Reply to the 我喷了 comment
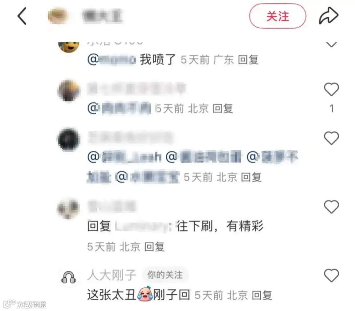The height and width of the screenshot is (311, 355). [x=248, y=60]
